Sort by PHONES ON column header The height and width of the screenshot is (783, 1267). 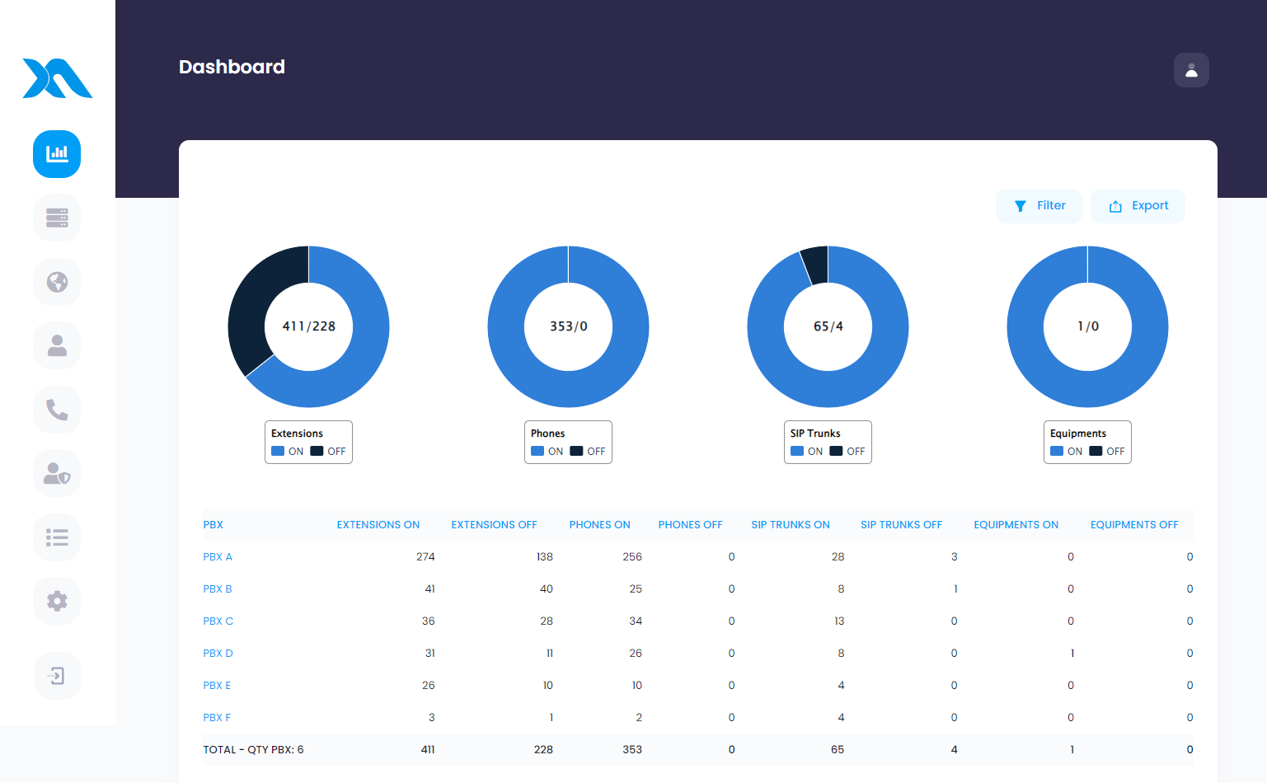coord(599,525)
